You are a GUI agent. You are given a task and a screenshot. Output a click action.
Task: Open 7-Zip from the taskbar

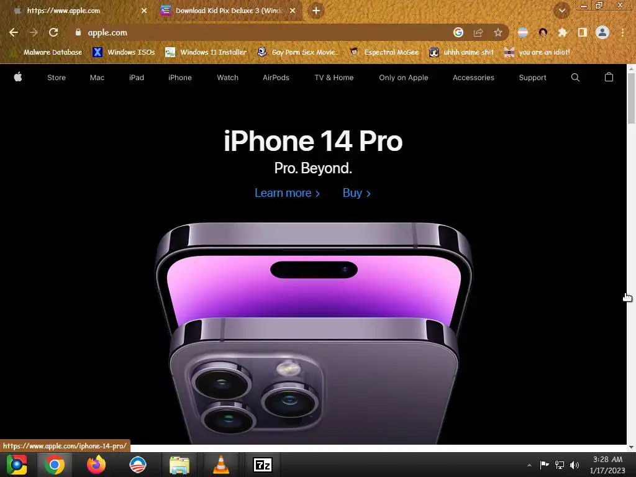click(x=263, y=465)
